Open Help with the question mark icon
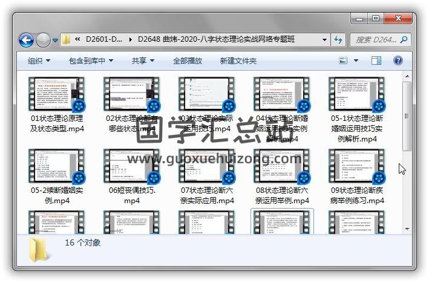This screenshot has width=429, height=283. click(x=398, y=60)
